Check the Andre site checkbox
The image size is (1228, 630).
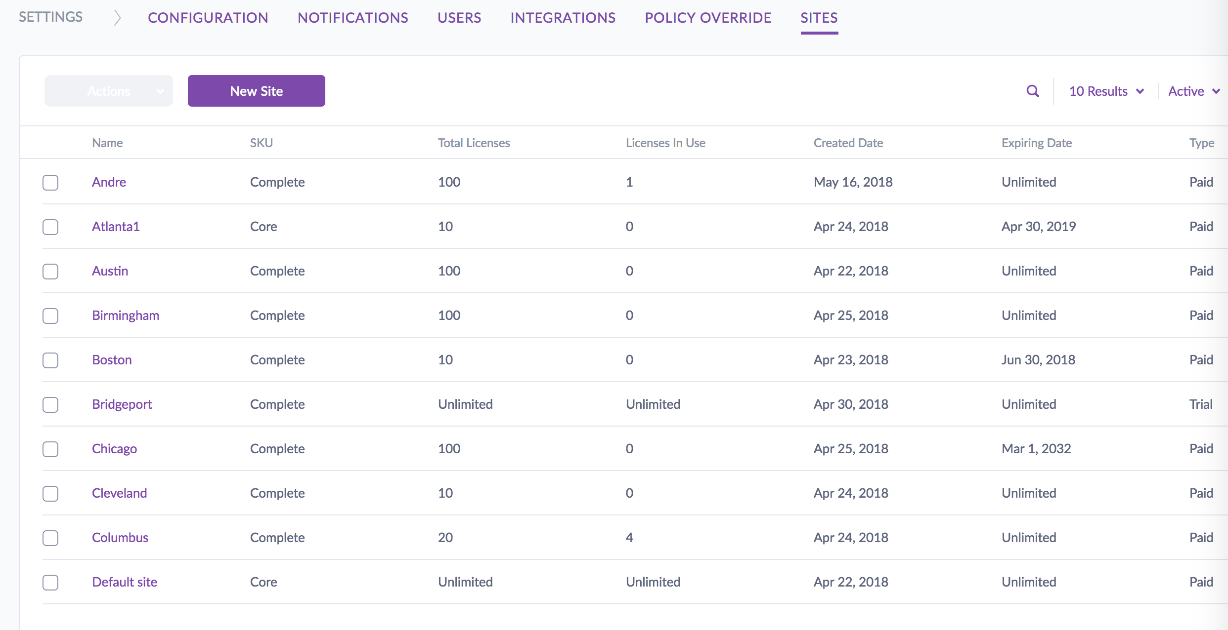coord(50,183)
